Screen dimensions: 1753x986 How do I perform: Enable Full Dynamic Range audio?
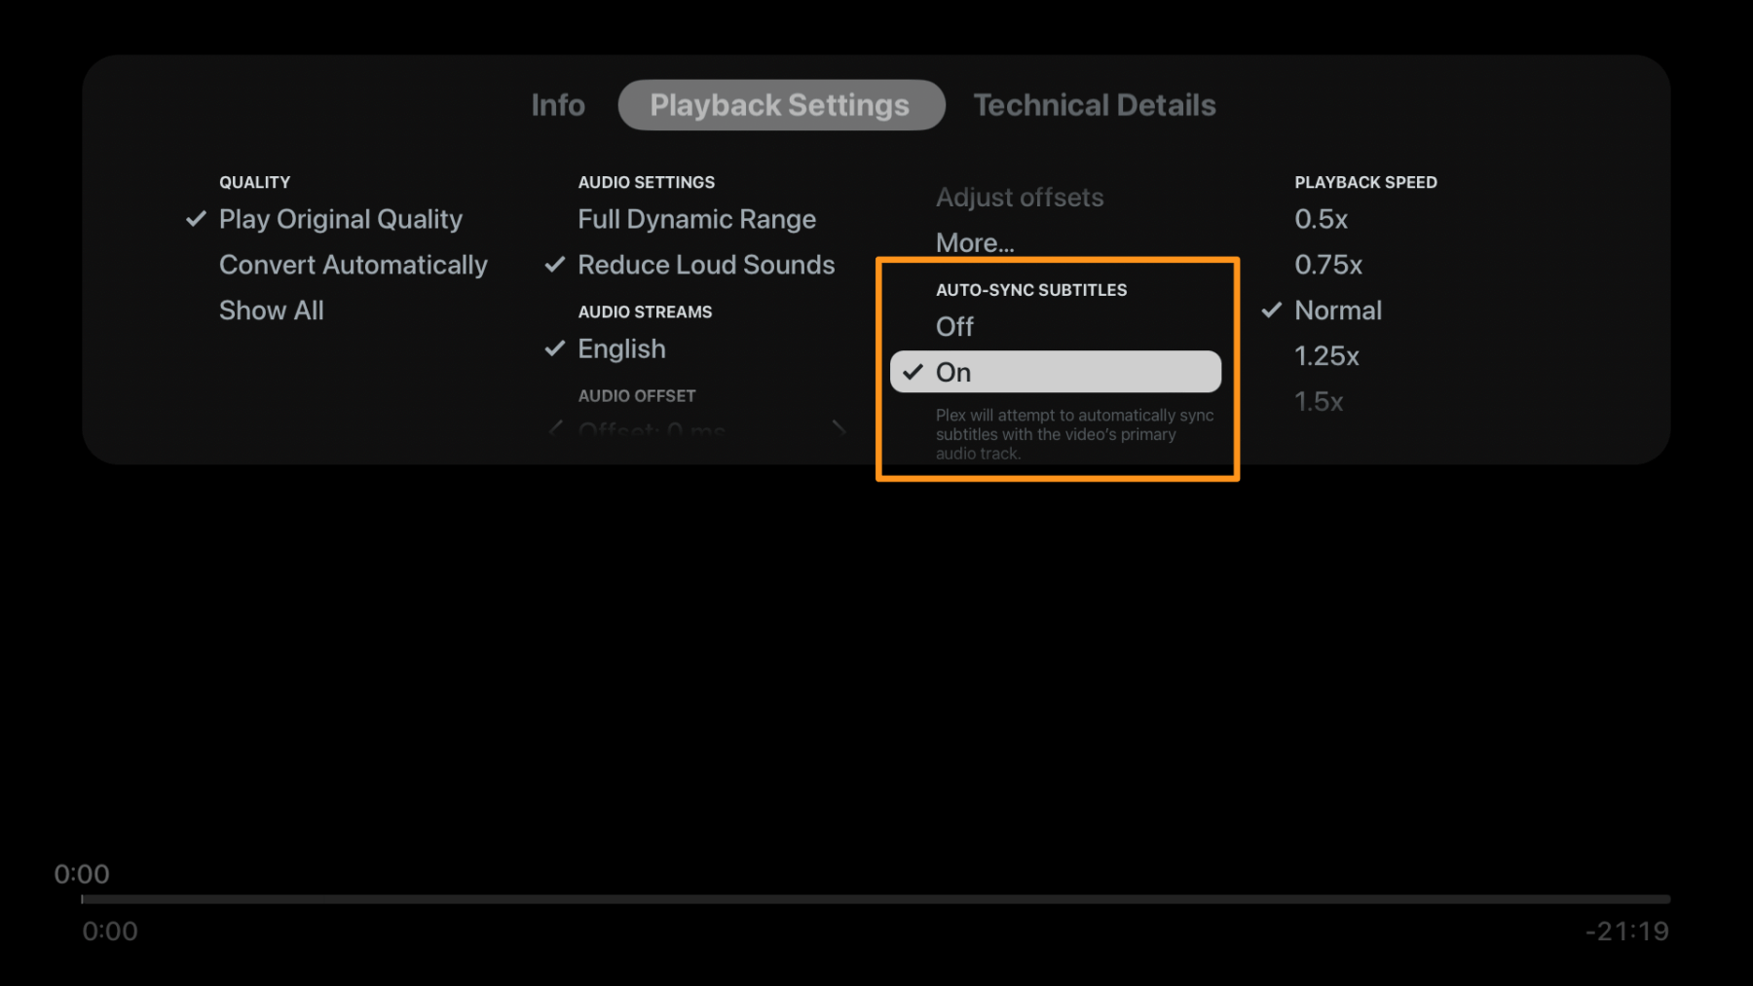click(x=696, y=219)
